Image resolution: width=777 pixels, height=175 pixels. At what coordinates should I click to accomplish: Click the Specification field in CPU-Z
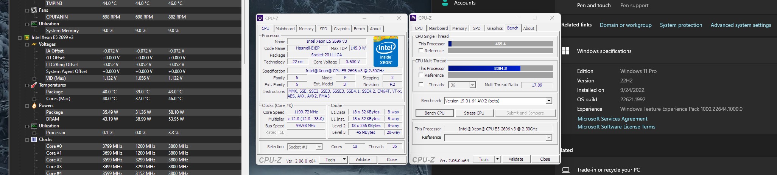(x=345, y=71)
